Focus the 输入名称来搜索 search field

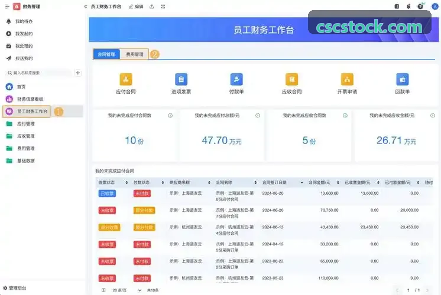39,73
